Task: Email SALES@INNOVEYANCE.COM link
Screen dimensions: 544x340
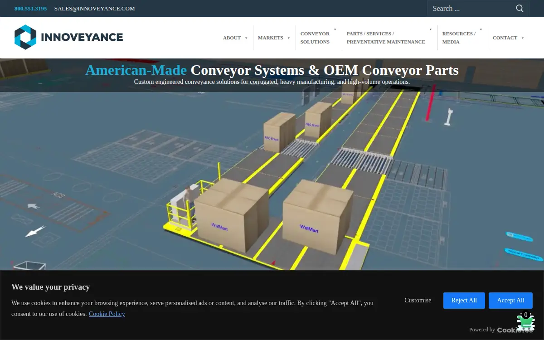Action: click(94, 9)
